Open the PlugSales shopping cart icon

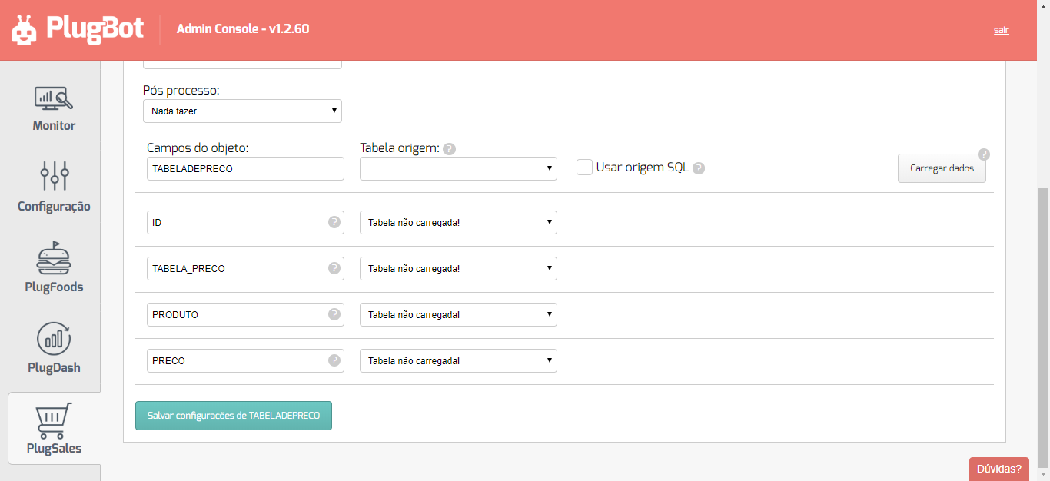tap(54, 420)
